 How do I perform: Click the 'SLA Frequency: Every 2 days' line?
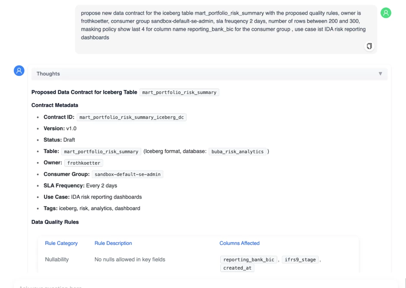(80, 186)
